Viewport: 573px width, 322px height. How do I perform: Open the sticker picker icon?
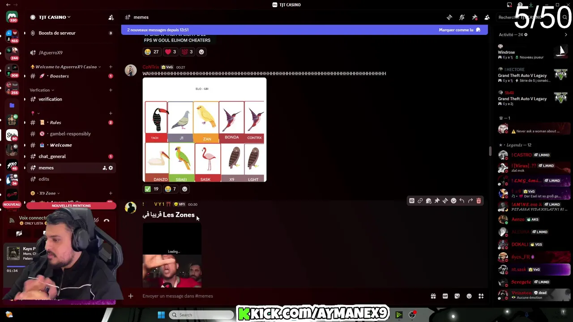[457, 296]
